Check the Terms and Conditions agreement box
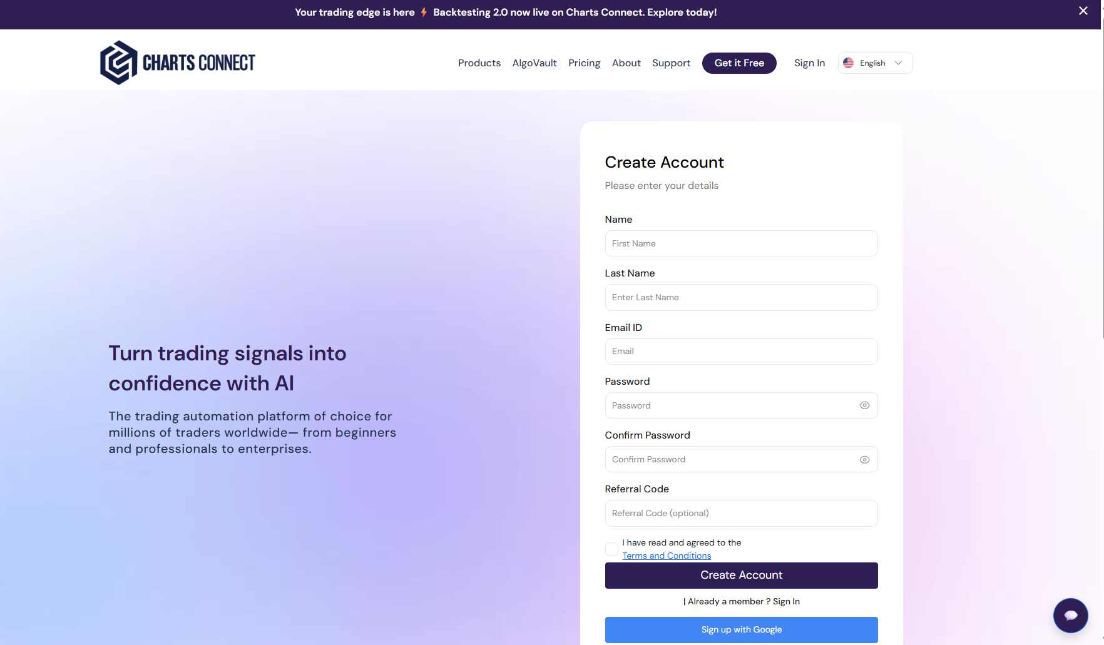Image resolution: width=1104 pixels, height=645 pixels. tap(611, 549)
